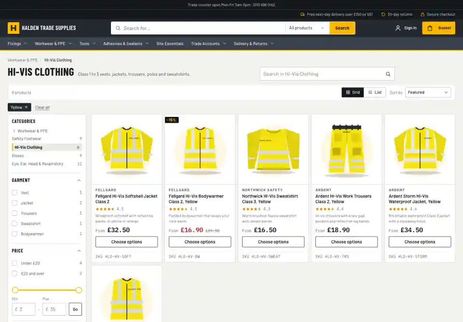Viewport: 463px width, 322px height.
Task: Click the star rating of Ardent Work Trousers
Action: 325,209
